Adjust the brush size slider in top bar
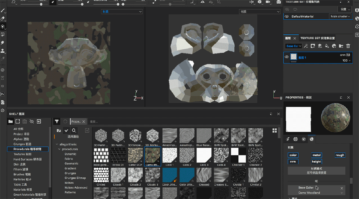The width and height of the screenshot is (359, 199). [x=41, y=4]
